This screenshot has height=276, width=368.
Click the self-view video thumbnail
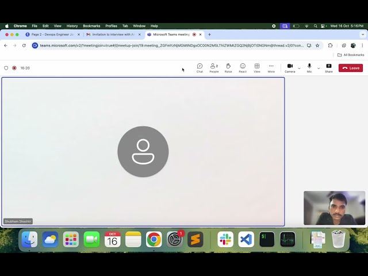point(335,208)
